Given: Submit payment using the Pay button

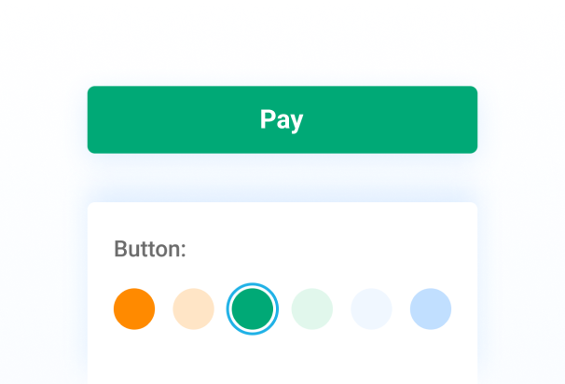Looking at the screenshot, I should point(282,119).
